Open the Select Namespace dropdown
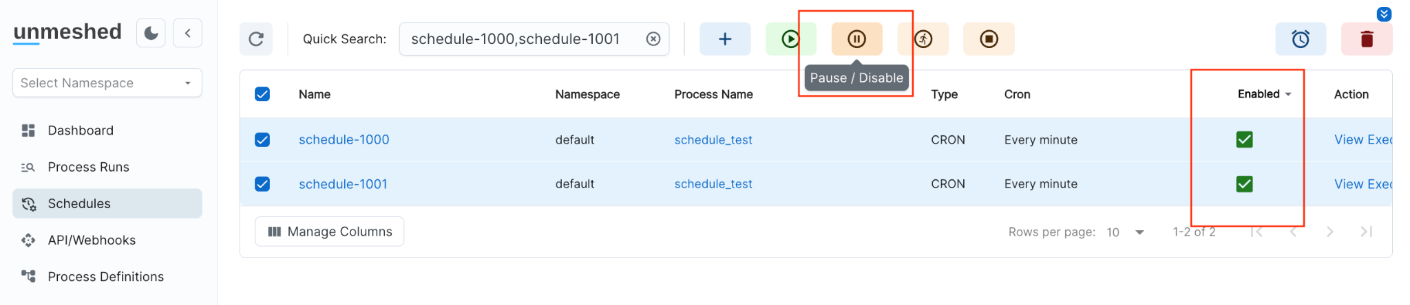The image size is (1410, 305). coord(107,83)
